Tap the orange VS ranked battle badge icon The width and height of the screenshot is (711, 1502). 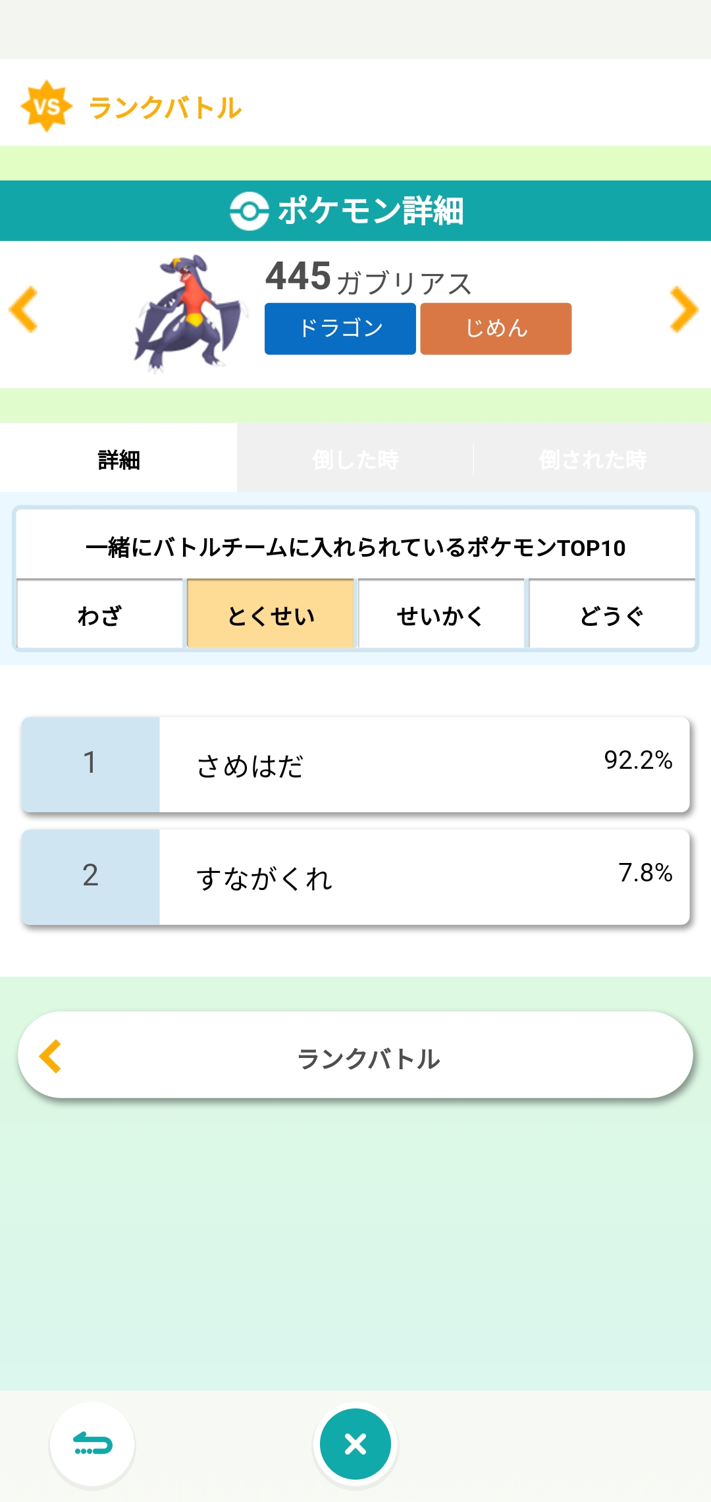pos(46,106)
